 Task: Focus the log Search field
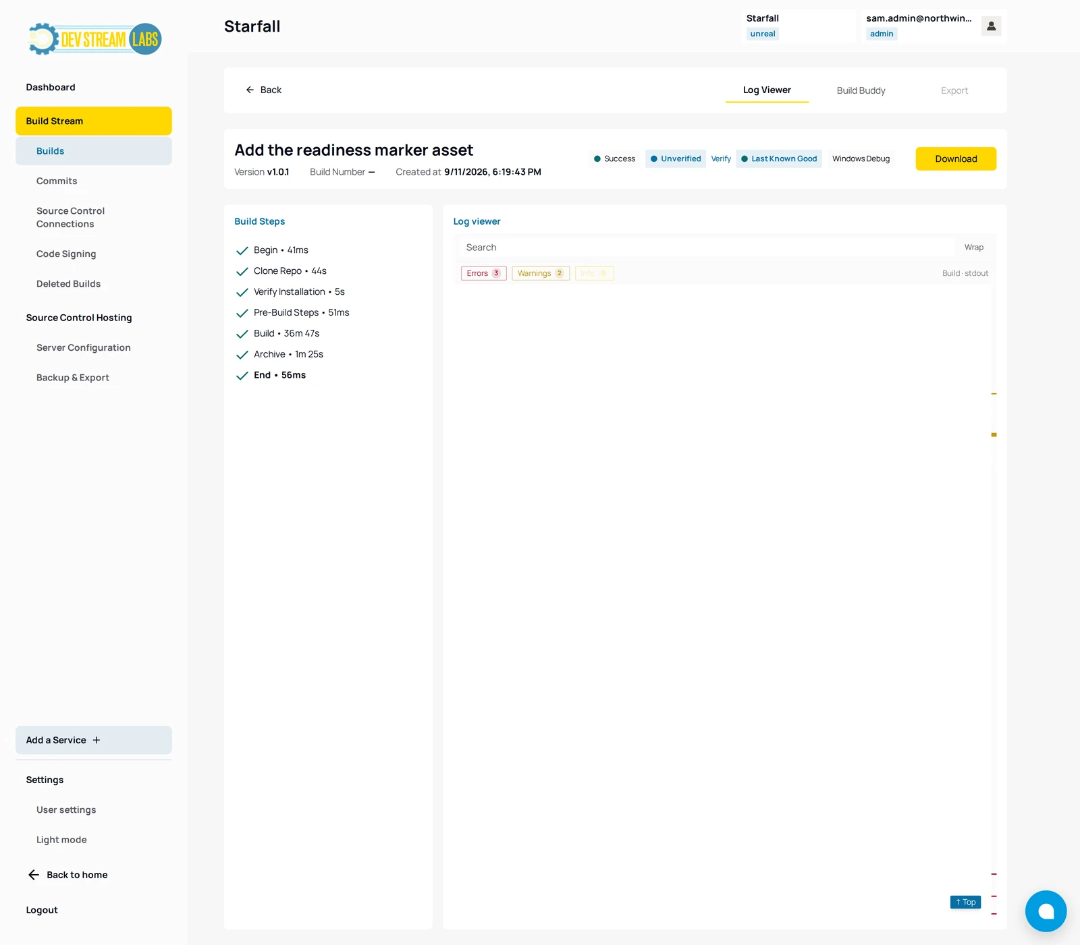click(707, 248)
